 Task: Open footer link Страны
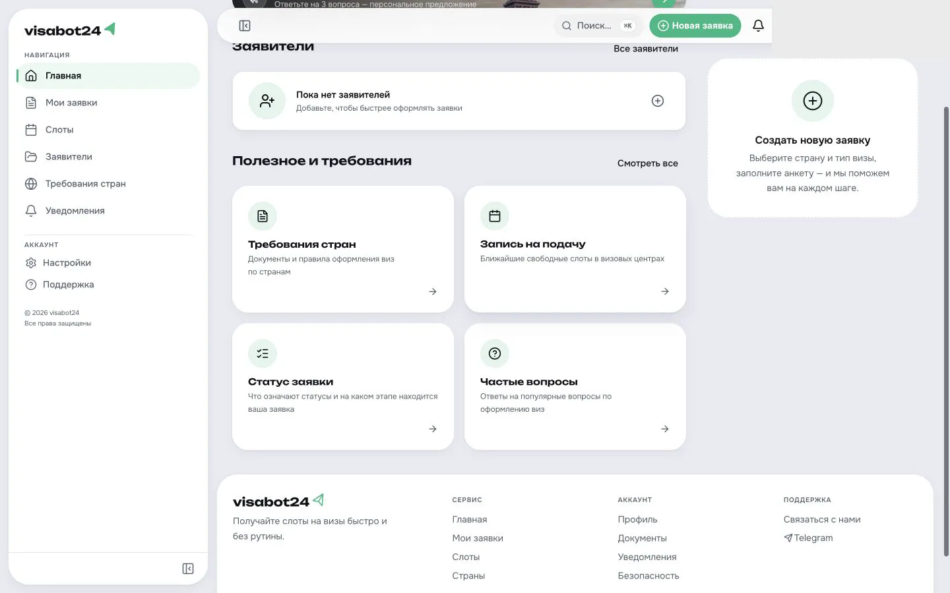click(468, 576)
